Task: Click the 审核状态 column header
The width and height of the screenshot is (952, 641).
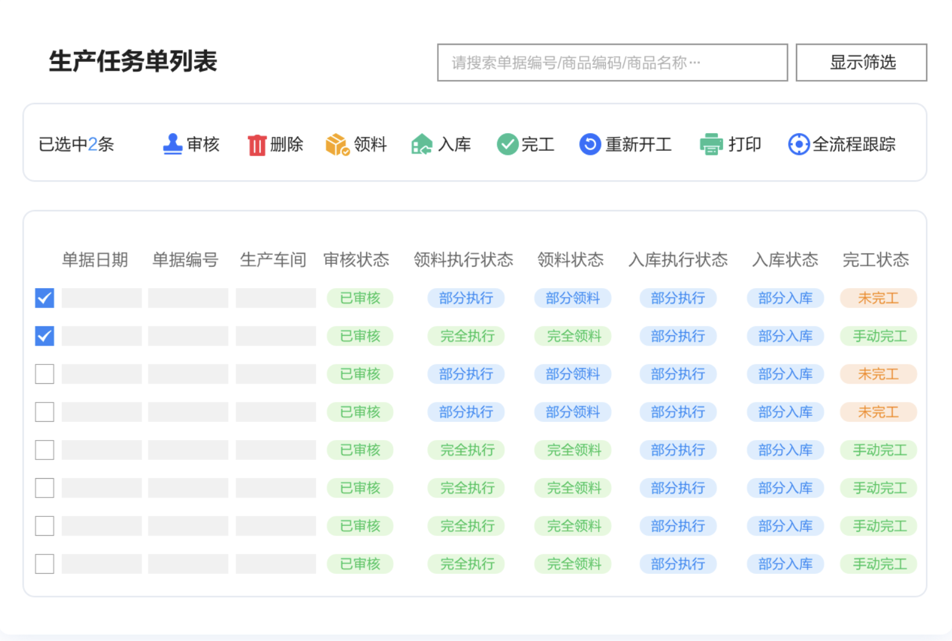Action: tap(356, 260)
